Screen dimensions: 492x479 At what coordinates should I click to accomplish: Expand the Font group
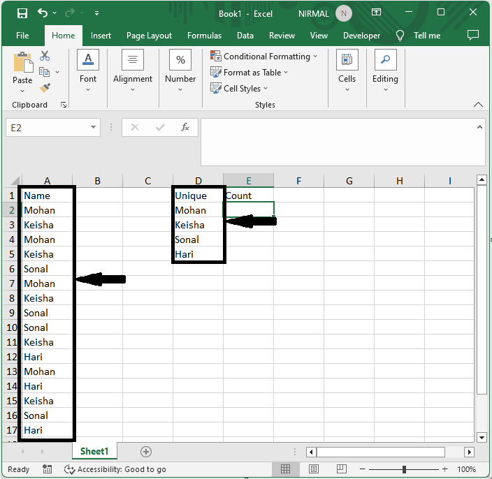88,71
